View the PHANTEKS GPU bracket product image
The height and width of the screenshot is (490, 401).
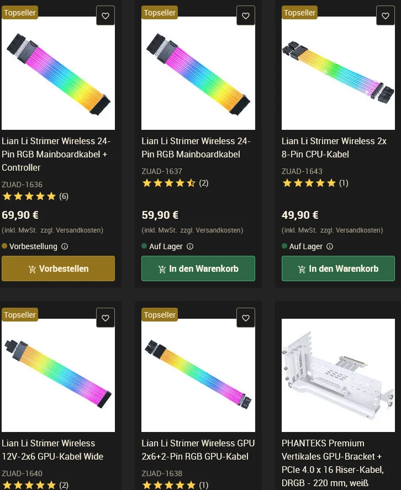(338, 375)
